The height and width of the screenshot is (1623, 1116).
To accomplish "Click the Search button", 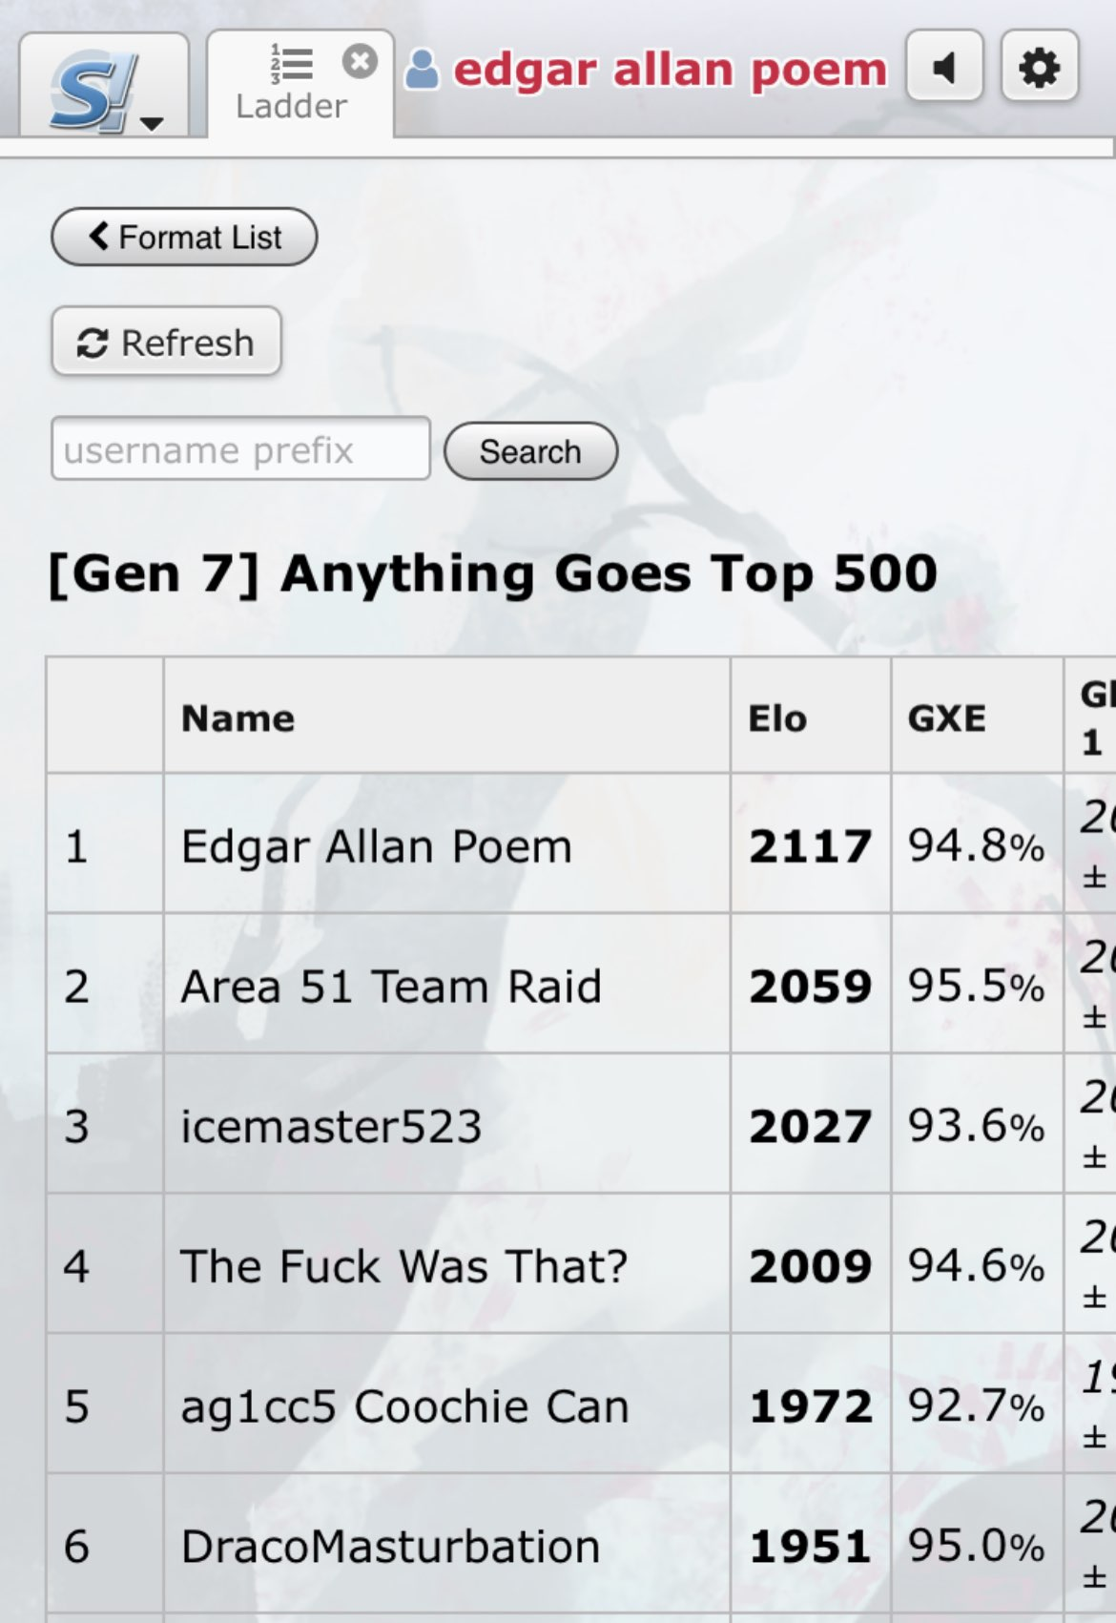I will click(530, 451).
